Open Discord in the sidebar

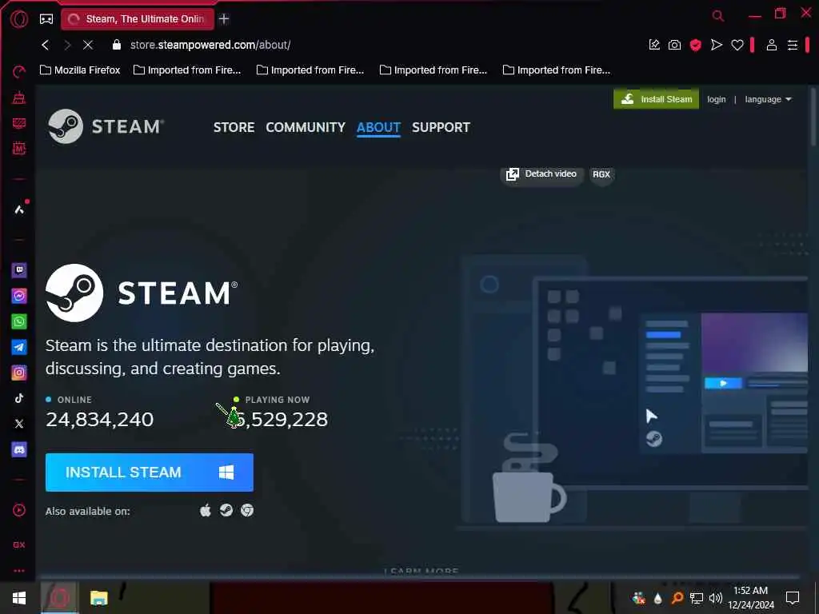coord(19,449)
